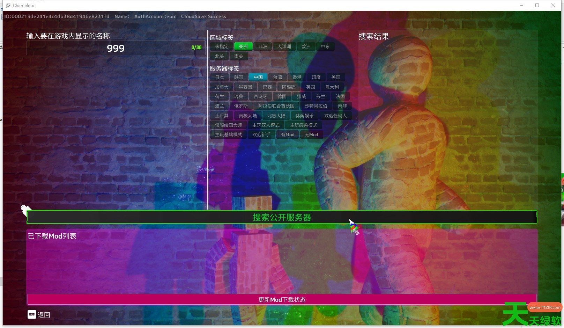Toggle the 英国 server tag
Viewport: 564px width, 328px height.
point(311,87)
